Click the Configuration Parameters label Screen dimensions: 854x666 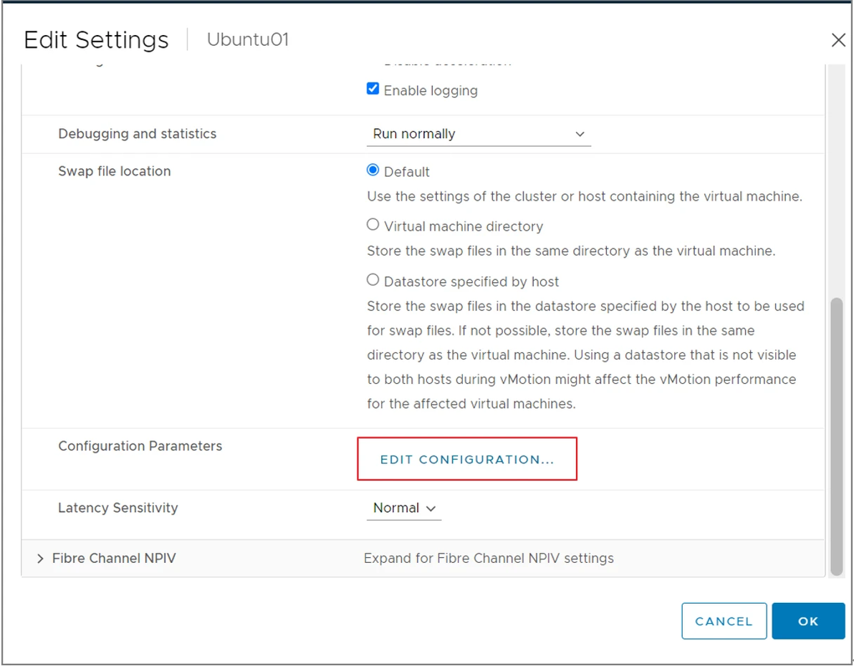(x=140, y=446)
